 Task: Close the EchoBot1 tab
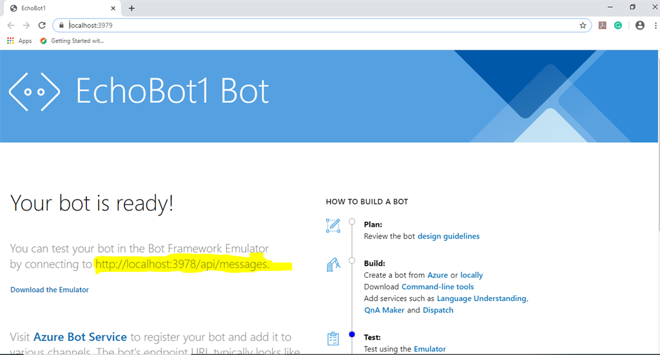(x=113, y=8)
